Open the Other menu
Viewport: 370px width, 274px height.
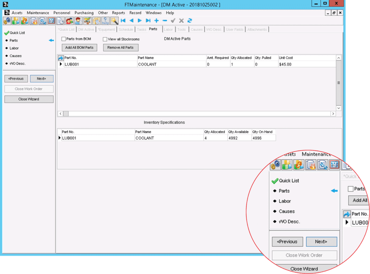coord(103,13)
